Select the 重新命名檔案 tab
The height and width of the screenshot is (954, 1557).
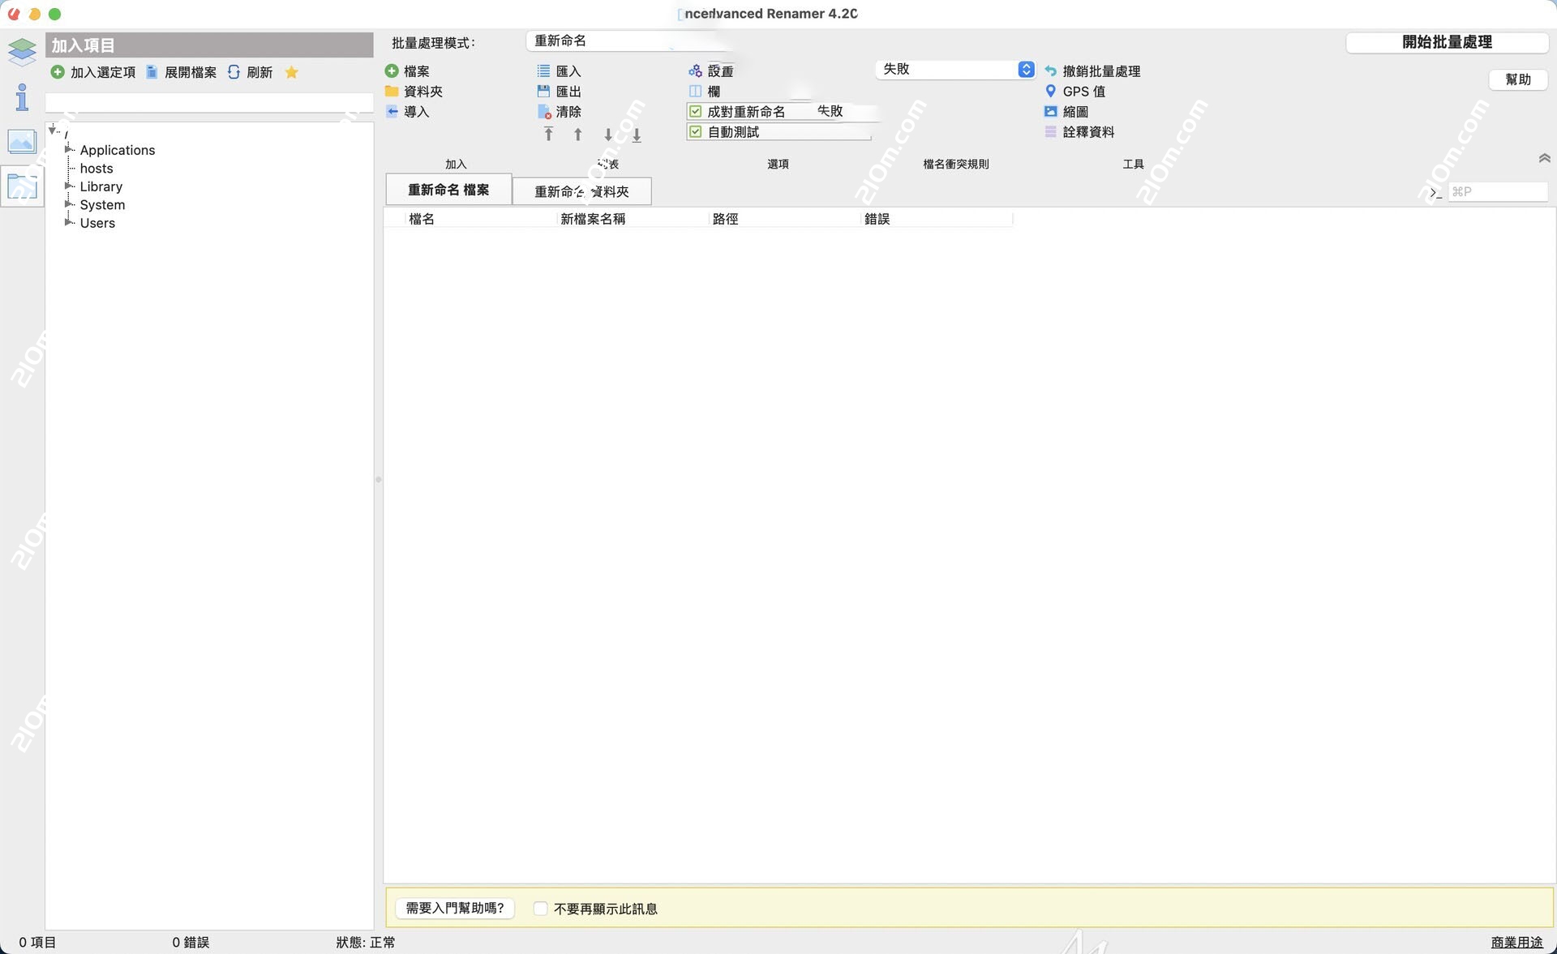(448, 190)
